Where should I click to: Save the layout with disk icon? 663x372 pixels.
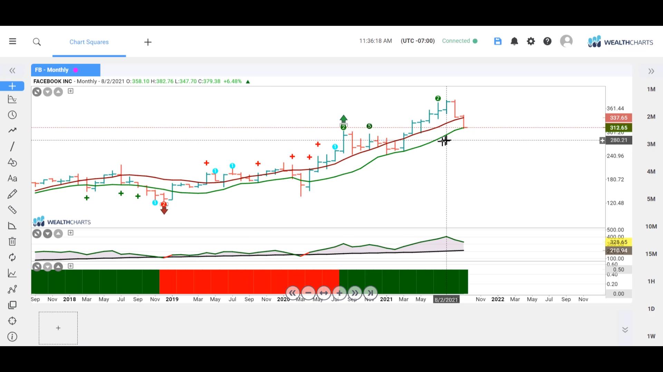click(498, 41)
